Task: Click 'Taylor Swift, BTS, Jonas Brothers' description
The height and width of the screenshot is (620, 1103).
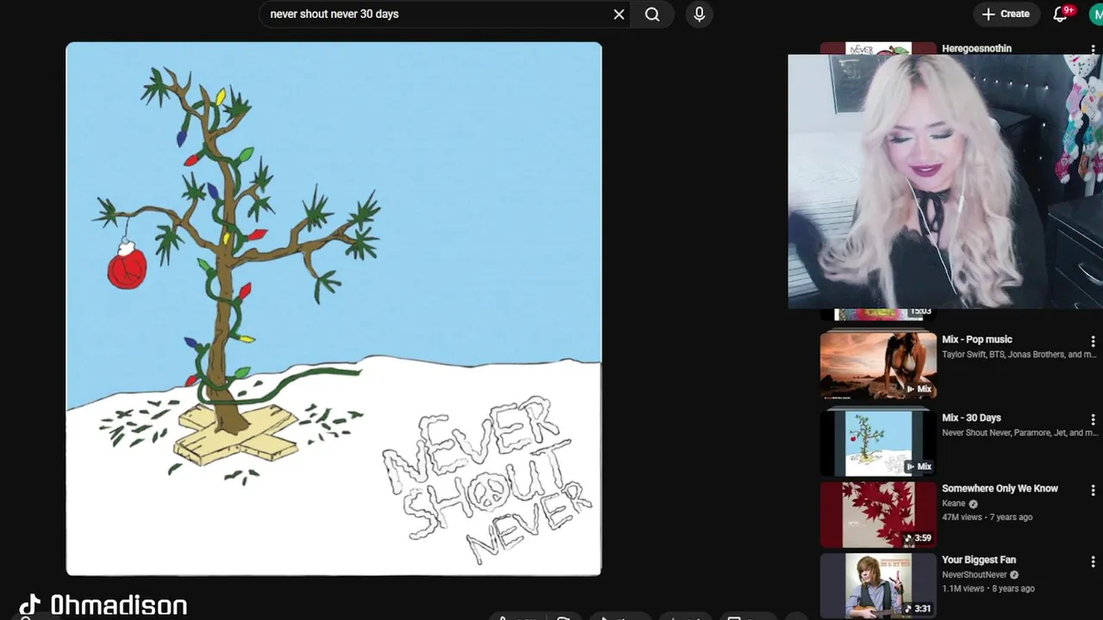Action: point(1019,355)
